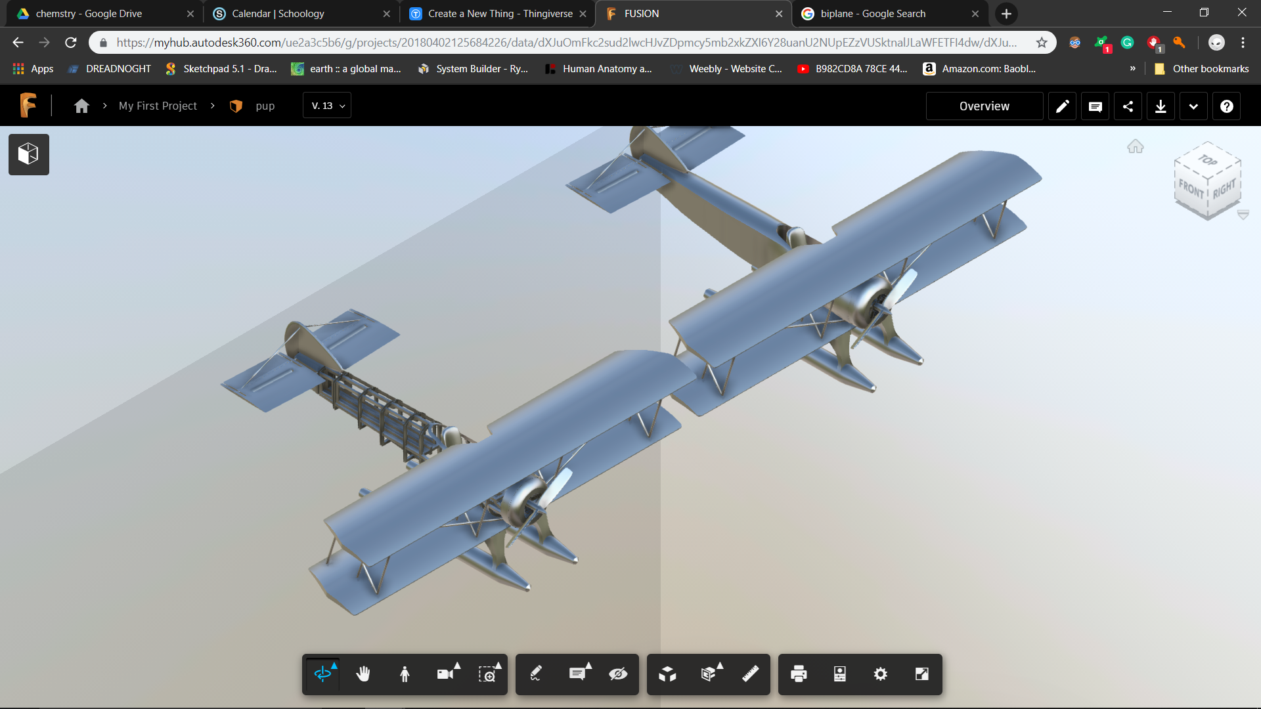The image size is (1261, 709).
Task: Click the browser Back arrow
Action: [x=18, y=43]
